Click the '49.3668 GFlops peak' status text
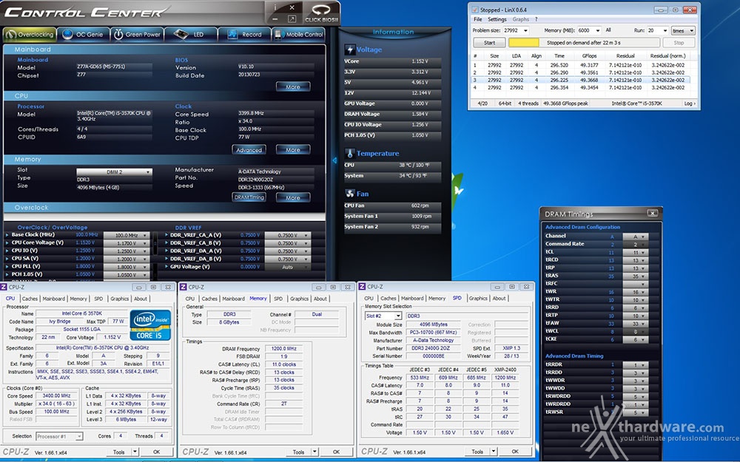The height and width of the screenshot is (462, 740). [x=565, y=103]
